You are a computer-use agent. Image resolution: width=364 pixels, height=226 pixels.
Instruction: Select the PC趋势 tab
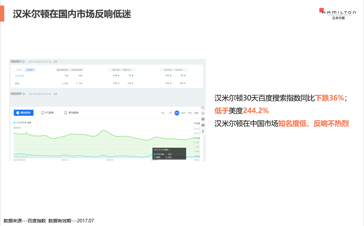(x=47, y=113)
